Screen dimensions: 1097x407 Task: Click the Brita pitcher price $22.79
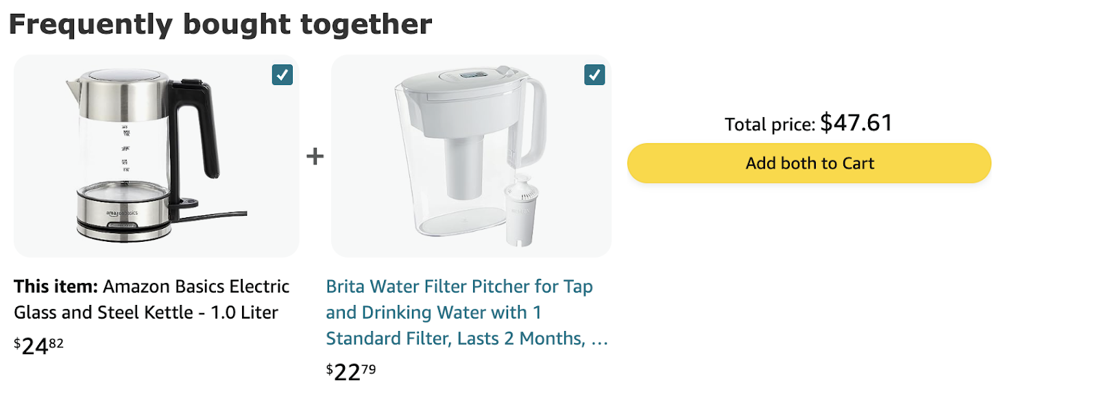tap(350, 371)
